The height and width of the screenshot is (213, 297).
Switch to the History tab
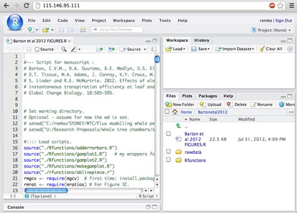[x=202, y=40]
